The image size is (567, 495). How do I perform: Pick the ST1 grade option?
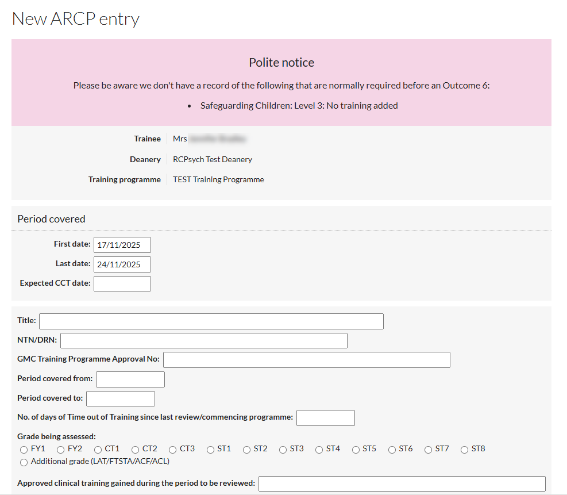[210, 450]
